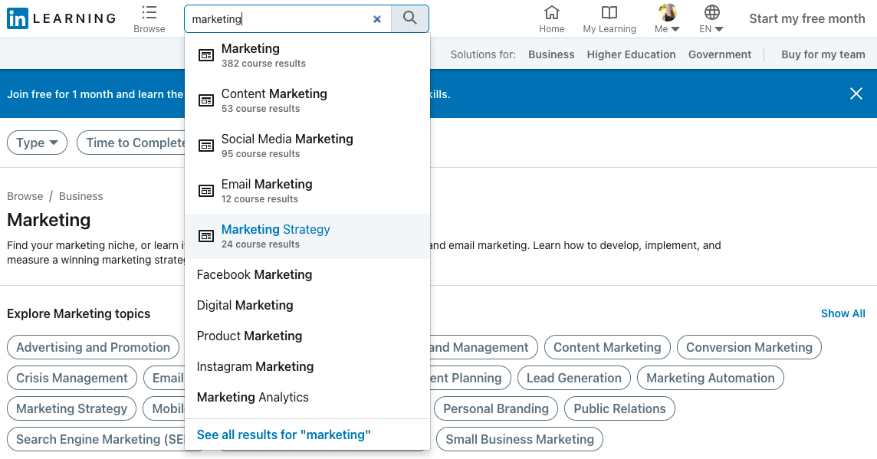Viewport: 877px width, 459px height.
Task: Expand the Type filter dropdown
Action: pyautogui.click(x=37, y=143)
